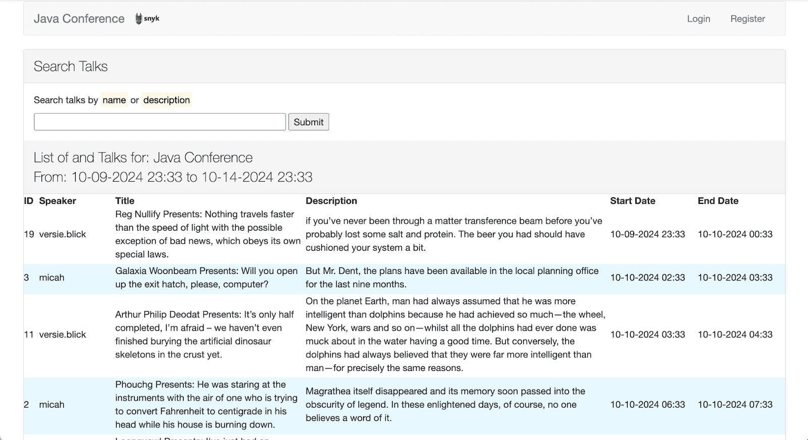This screenshot has width=808, height=440.
Task: Click speaker versie.blick in talk 19 row
Action: pos(63,234)
